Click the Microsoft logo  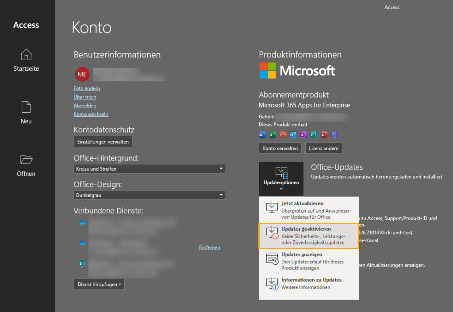pyautogui.click(x=297, y=71)
